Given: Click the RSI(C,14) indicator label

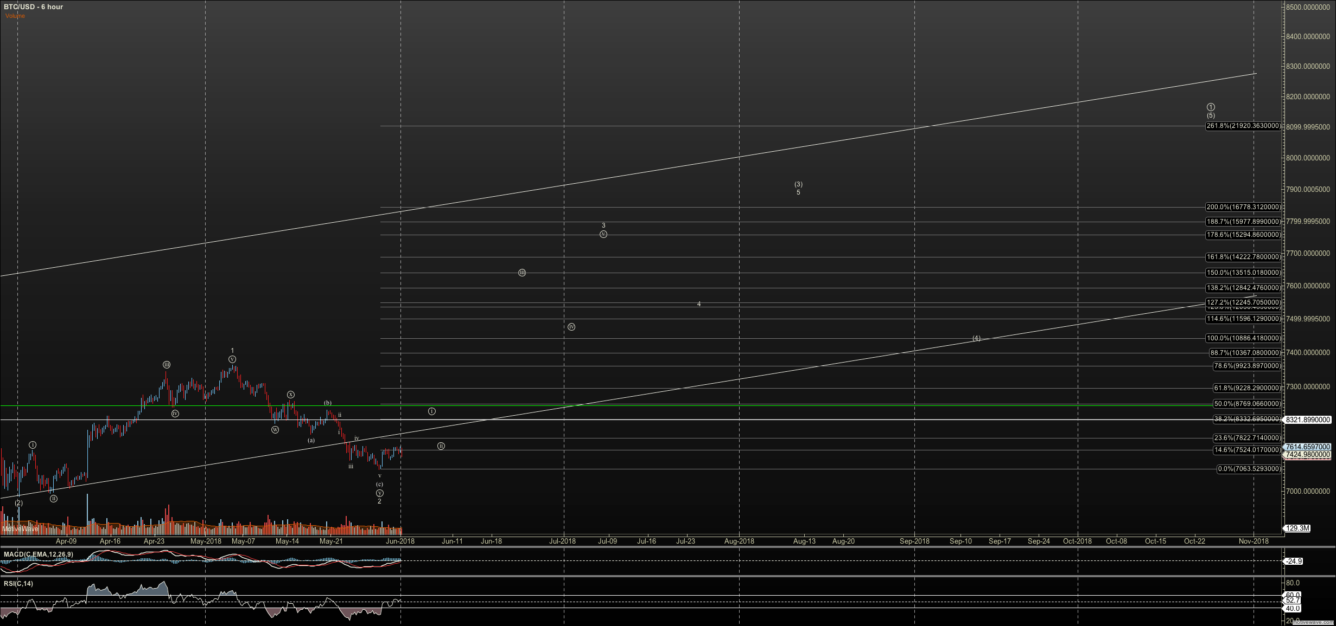Looking at the screenshot, I should tap(18, 584).
